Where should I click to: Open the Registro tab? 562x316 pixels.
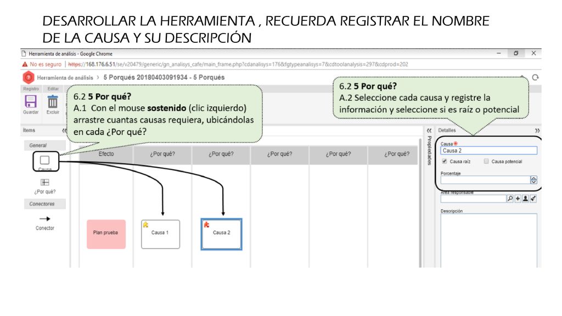(31, 89)
